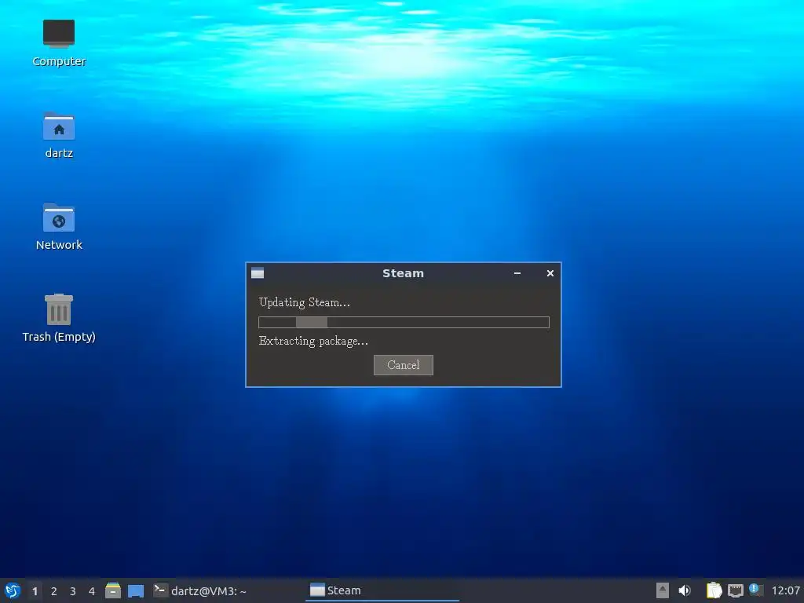Minimize the Steam updater window
The image size is (804, 603).
tap(517, 273)
